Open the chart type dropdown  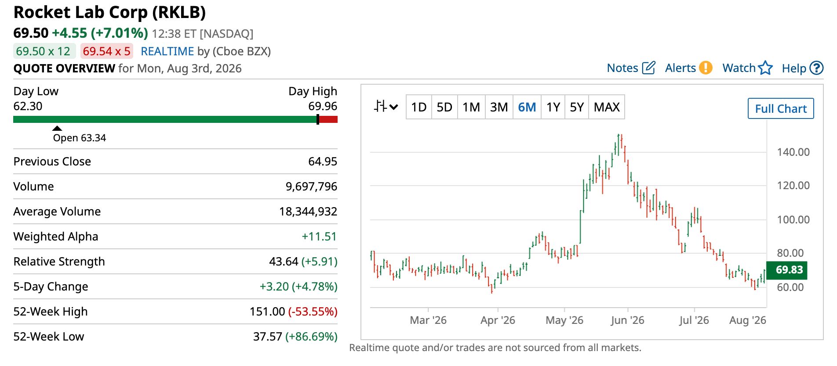click(x=386, y=107)
